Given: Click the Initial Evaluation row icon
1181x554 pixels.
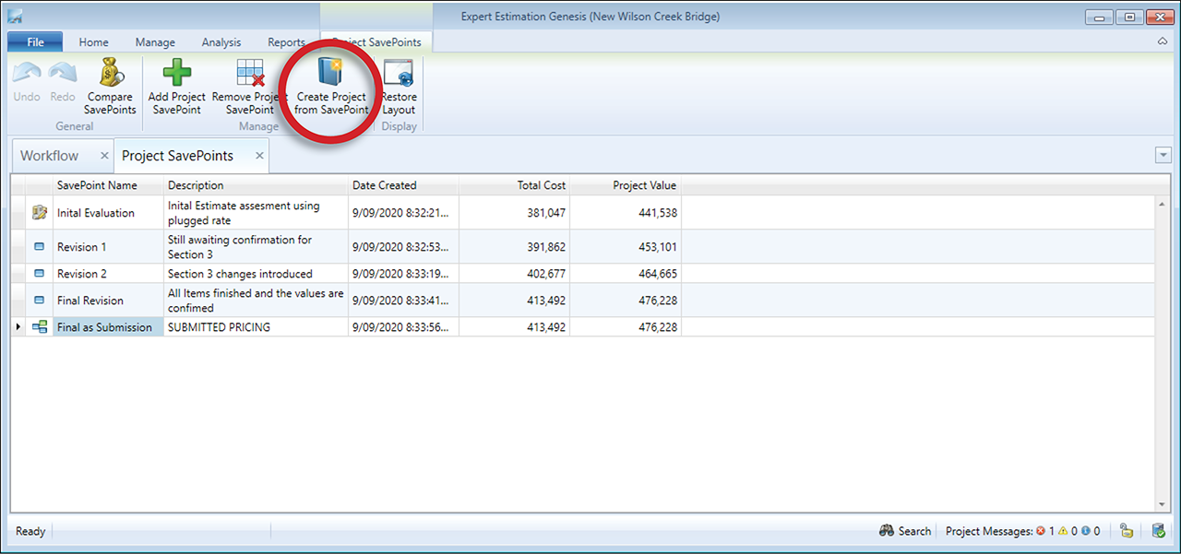Looking at the screenshot, I should (40, 213).
